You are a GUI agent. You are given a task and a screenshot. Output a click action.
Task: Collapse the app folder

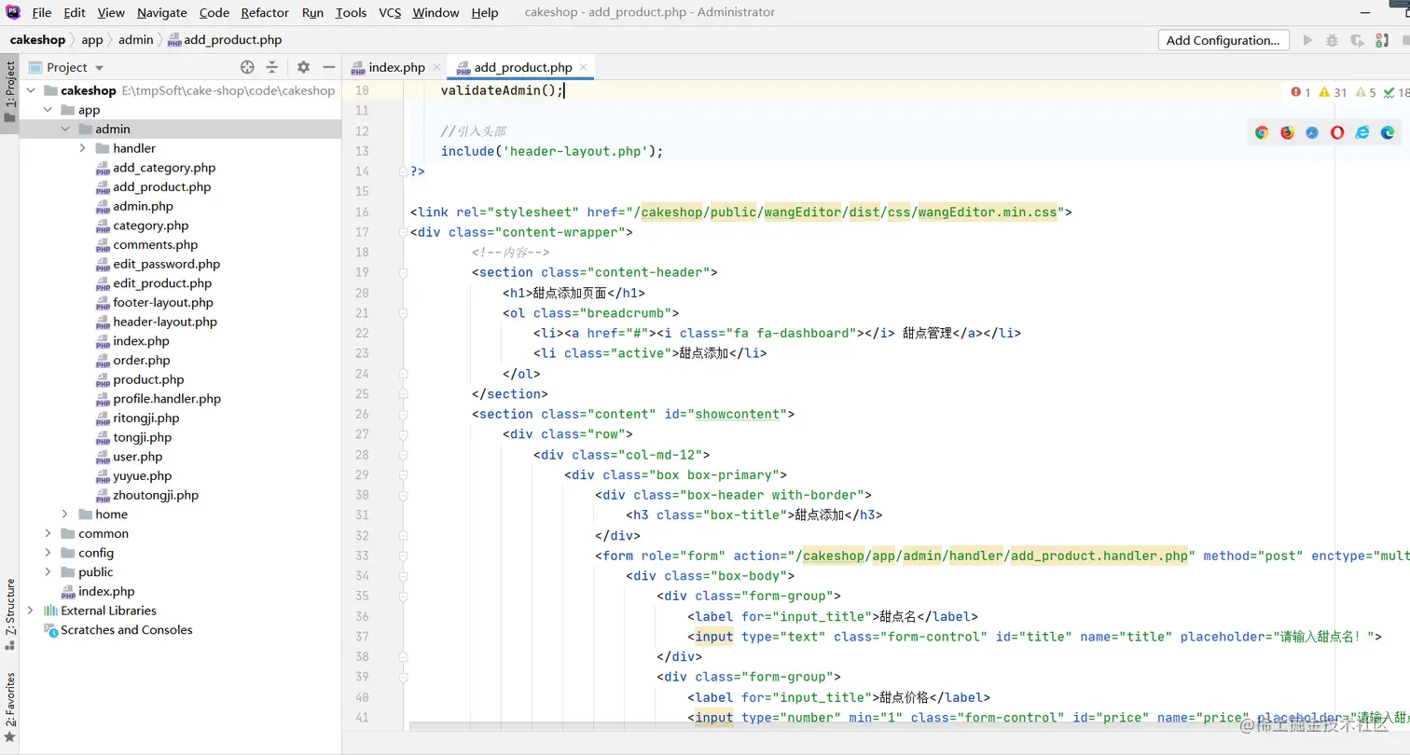pos(48,110)
